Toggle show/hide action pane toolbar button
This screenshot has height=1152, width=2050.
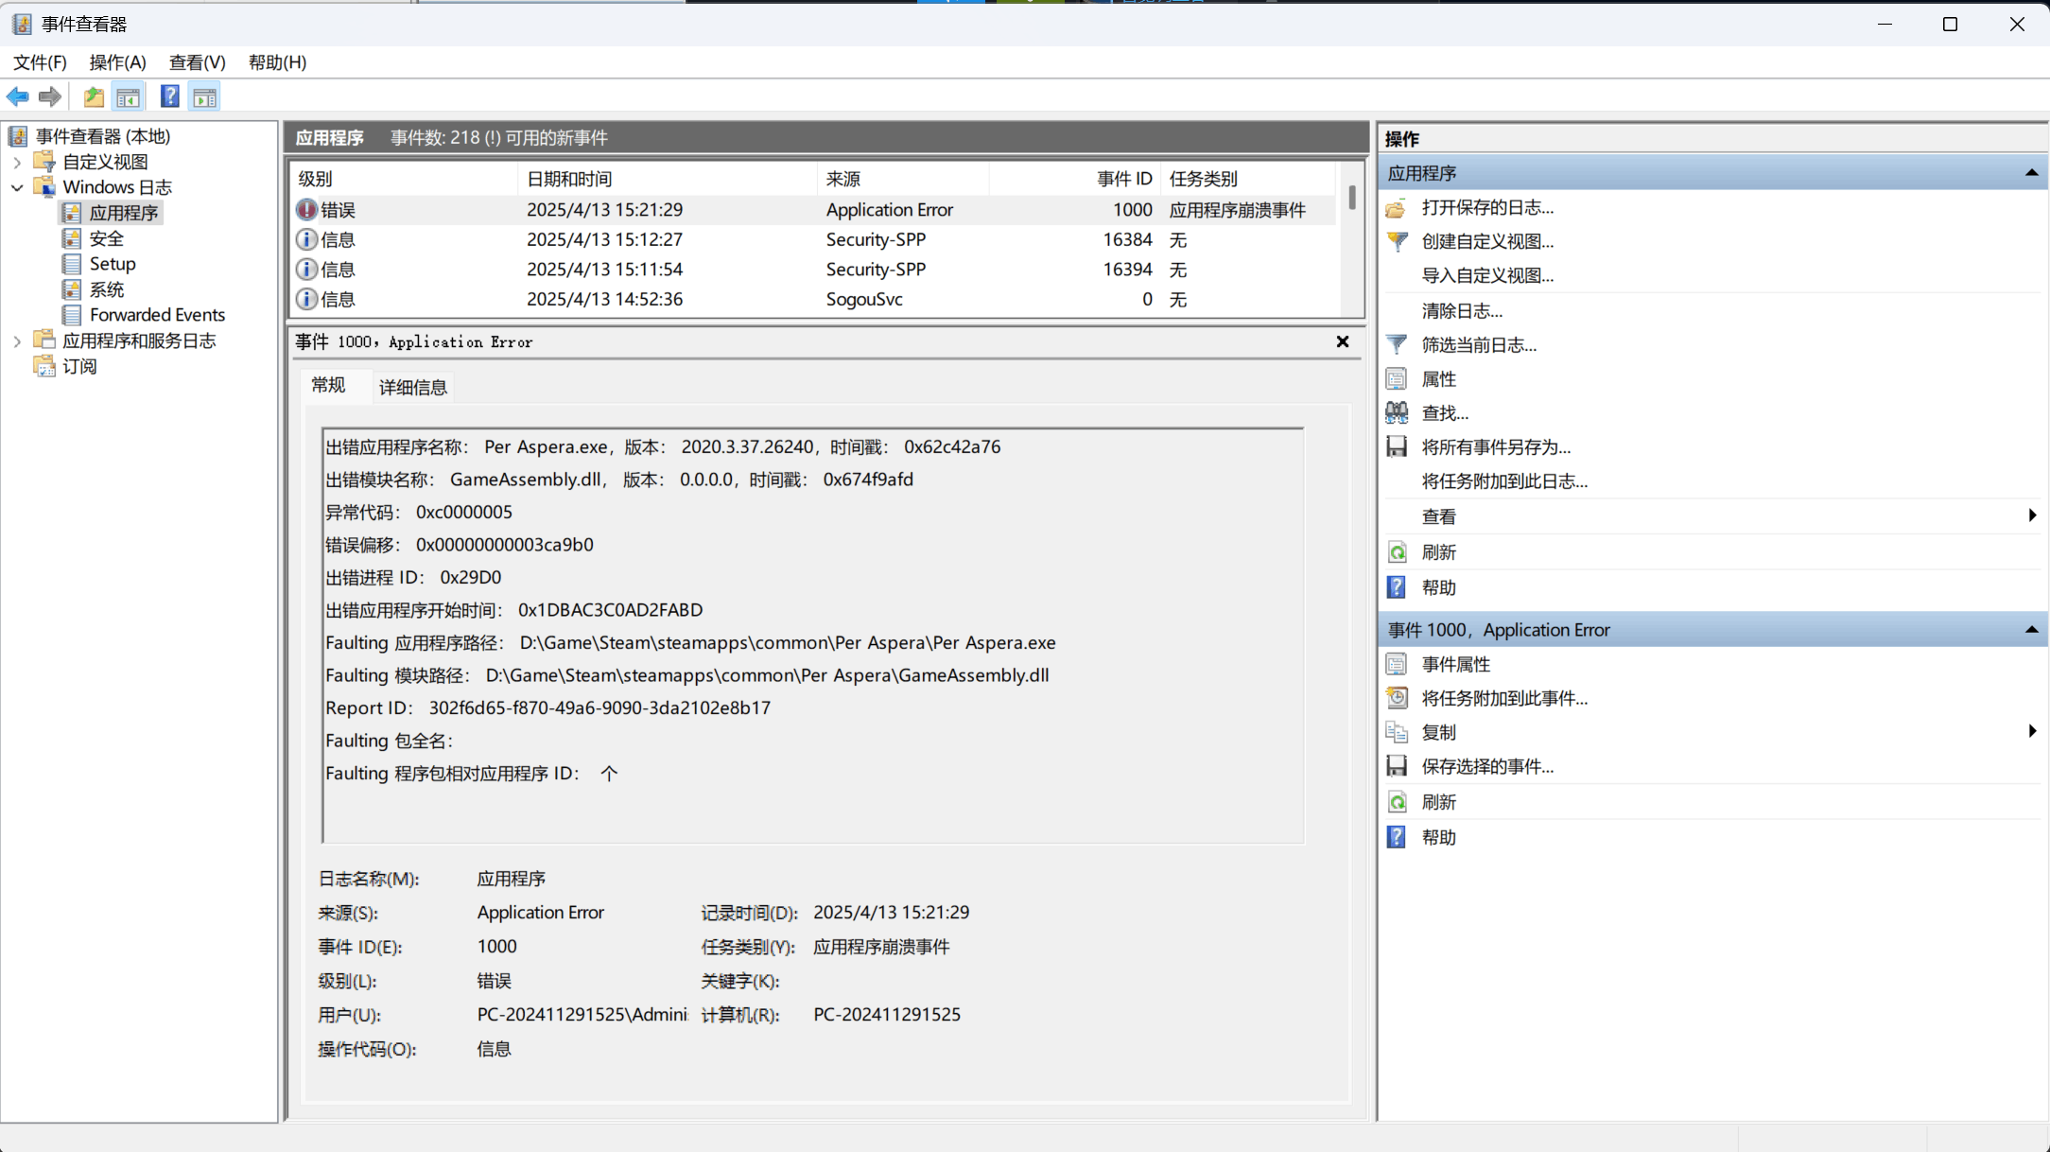click(204, 96)
